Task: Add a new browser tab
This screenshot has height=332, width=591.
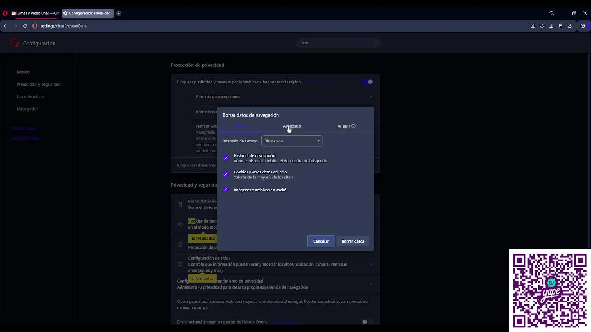Action: 119,13
